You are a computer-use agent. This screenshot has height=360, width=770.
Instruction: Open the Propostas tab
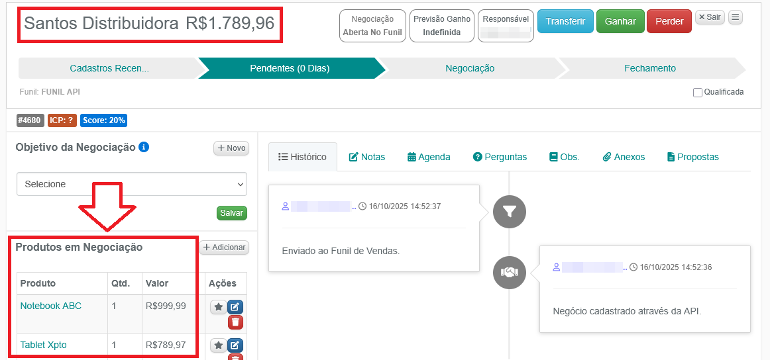(x=692, y=157)
